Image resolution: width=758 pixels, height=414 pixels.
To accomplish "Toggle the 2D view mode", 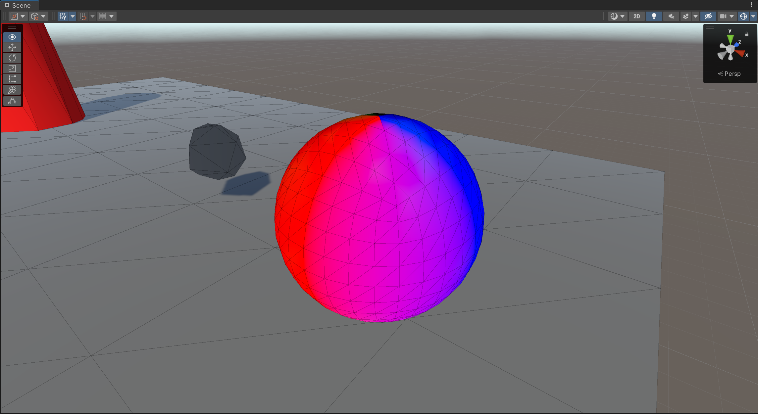I will coord(636,16).
